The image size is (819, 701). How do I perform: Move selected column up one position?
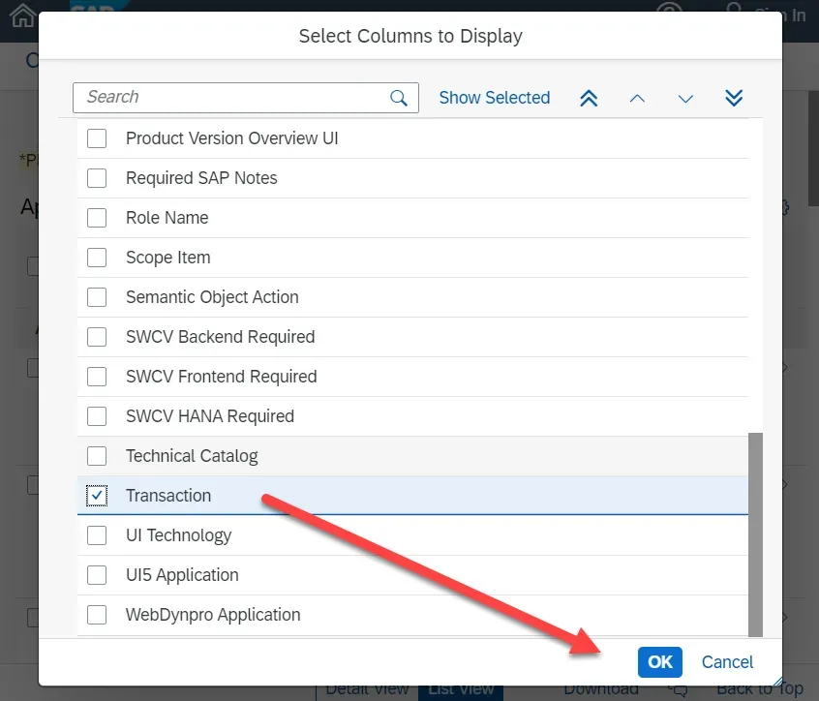(x=637, y=98)
